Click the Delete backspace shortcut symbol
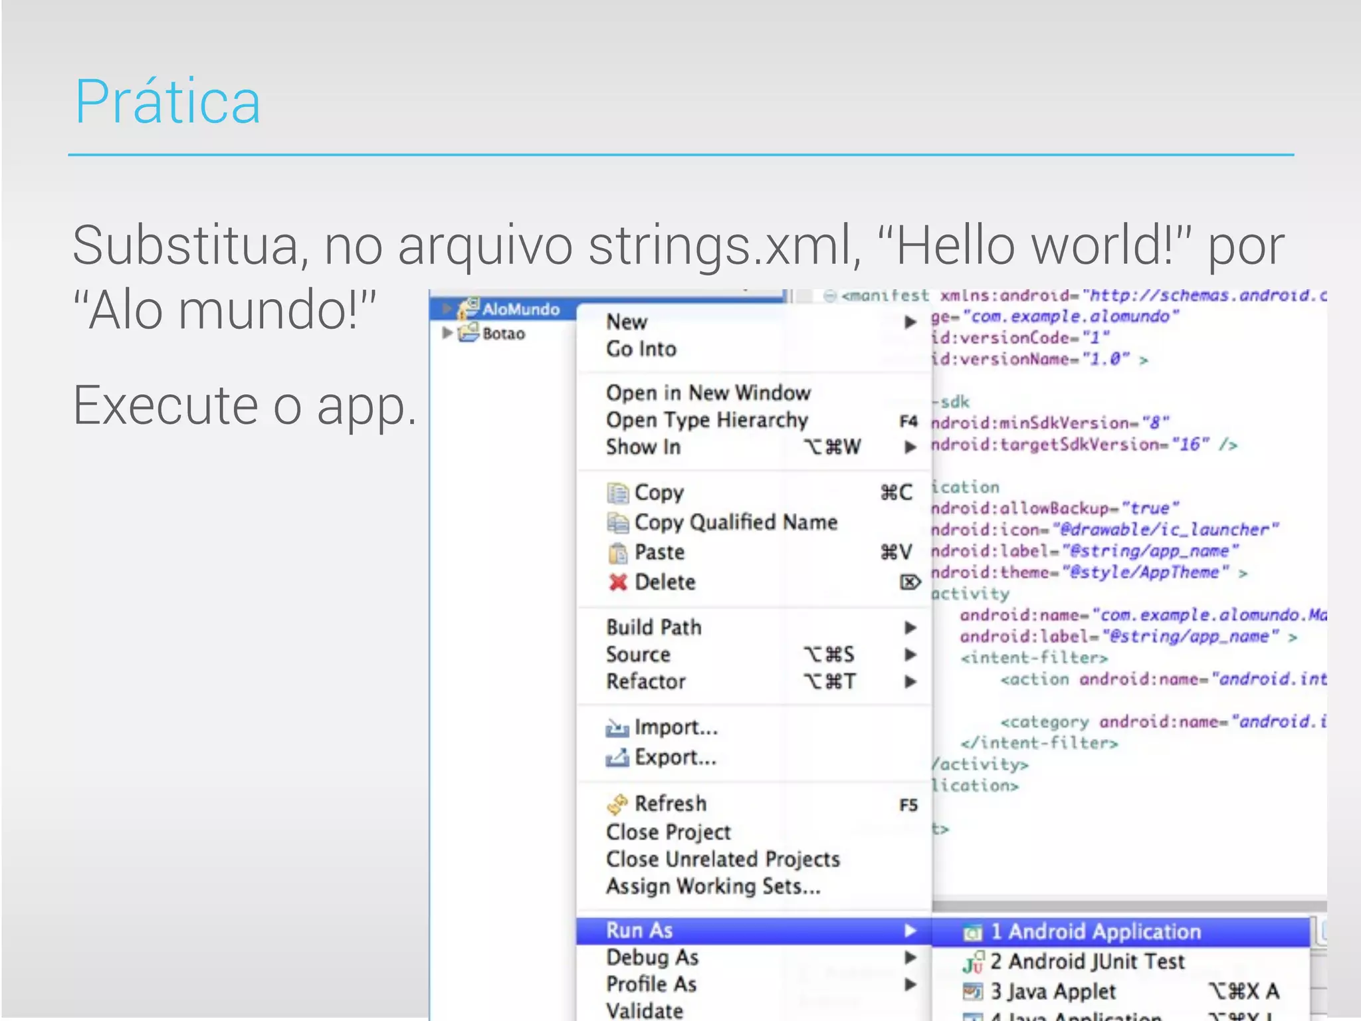 pyautogui.click(x=910, y=583)
